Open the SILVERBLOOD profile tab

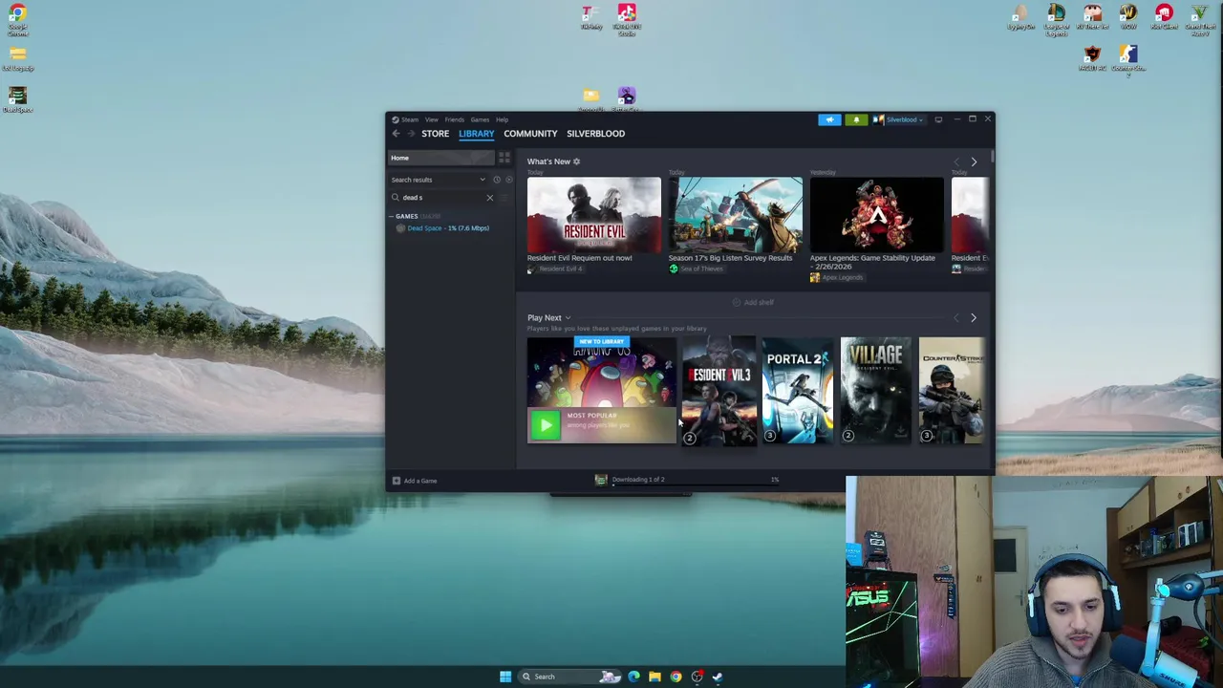tap(595, 134)
